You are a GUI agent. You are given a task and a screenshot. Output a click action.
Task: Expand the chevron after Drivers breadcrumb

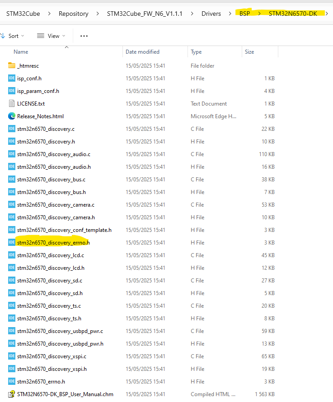230,14
